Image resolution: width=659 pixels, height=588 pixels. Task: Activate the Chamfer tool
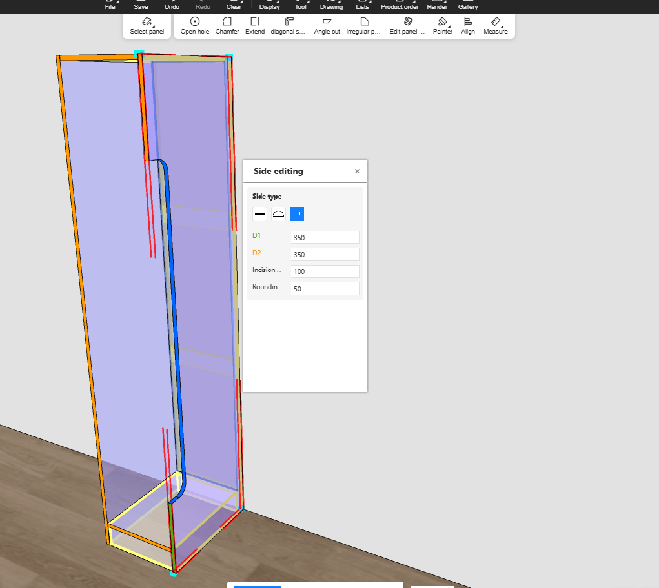227,26
